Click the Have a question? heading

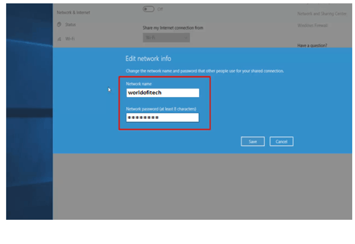click(x=312, y=46)
